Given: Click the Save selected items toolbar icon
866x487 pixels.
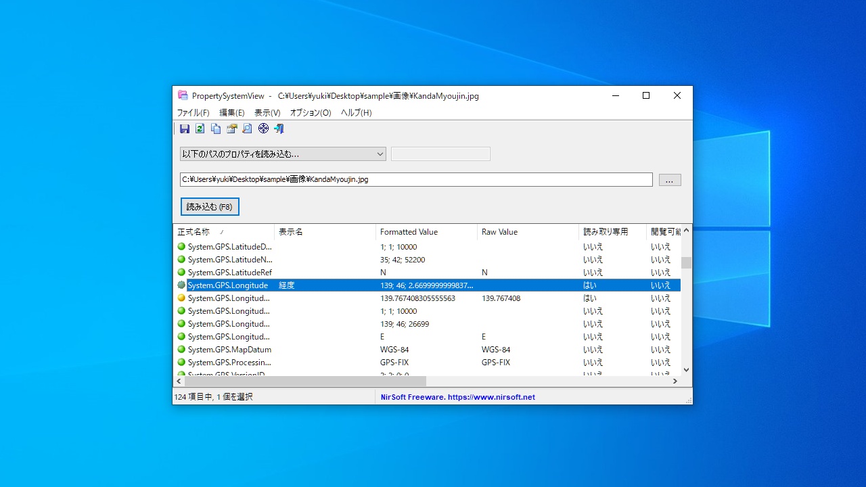Looking at the screenshot, I should pyautogui.click(x=185, y=129).
